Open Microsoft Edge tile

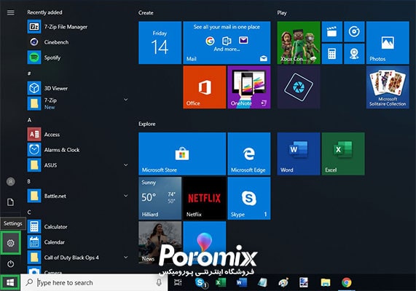pyautogui.click(x=249, y=154)
